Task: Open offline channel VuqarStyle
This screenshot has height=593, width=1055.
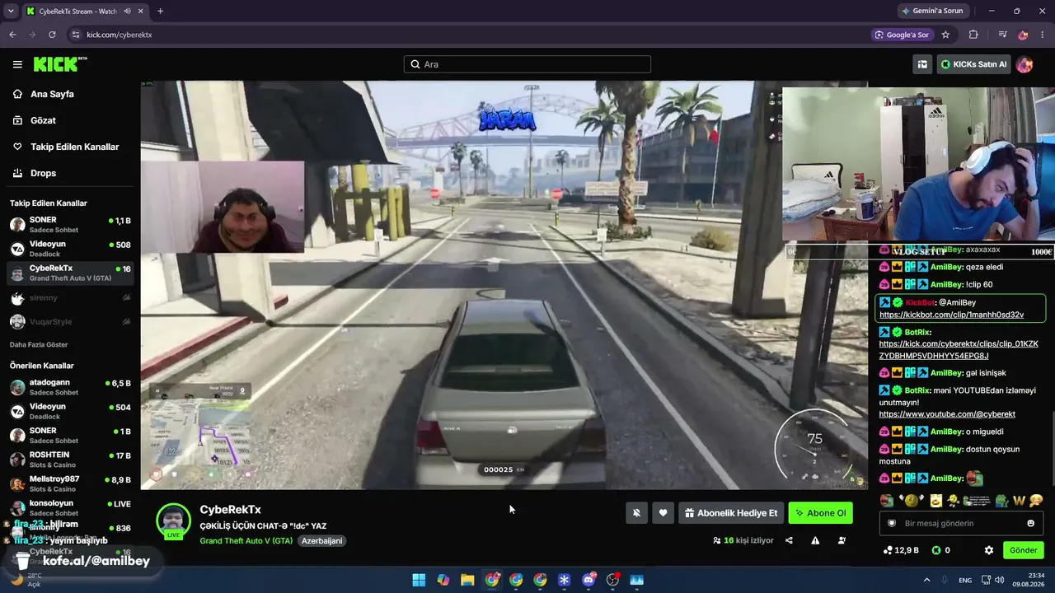Action: tap(70, 321)
